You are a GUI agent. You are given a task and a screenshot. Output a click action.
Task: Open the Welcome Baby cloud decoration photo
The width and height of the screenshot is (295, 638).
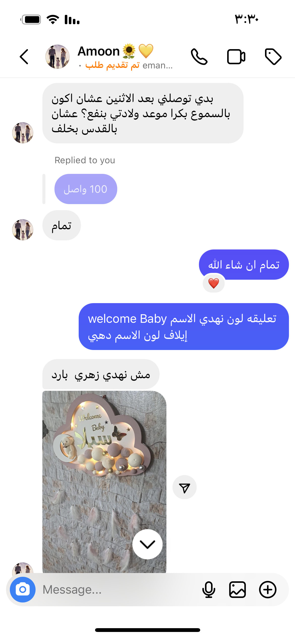104,482
